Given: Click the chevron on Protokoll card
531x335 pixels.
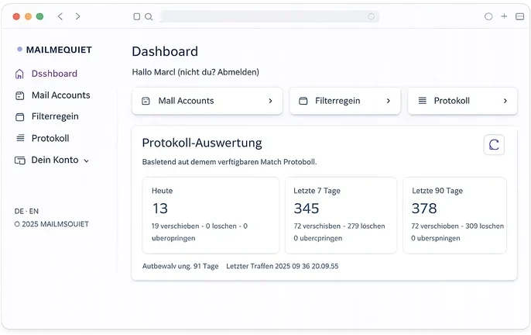Looking at the screenshot, I should pos(505,101).
